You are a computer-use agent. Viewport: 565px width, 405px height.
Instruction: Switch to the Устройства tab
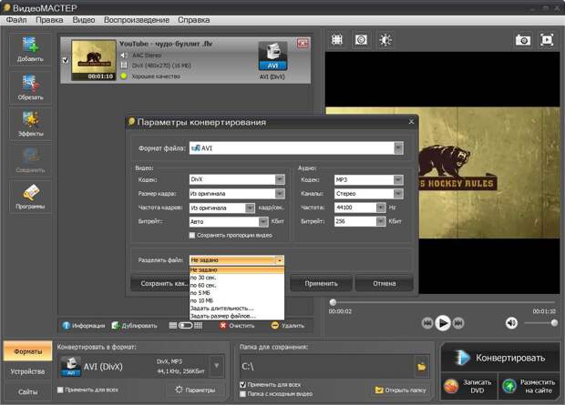[27, 371]
